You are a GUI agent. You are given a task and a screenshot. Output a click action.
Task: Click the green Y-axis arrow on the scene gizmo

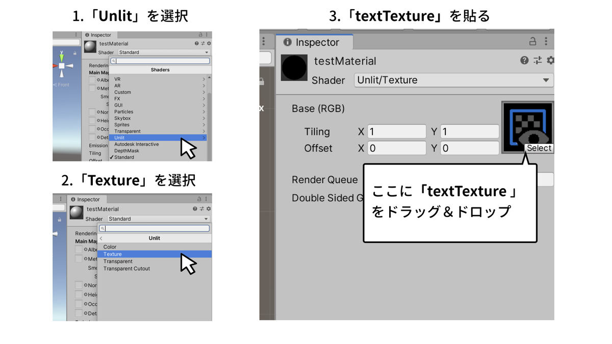click(x=61, y=58)
